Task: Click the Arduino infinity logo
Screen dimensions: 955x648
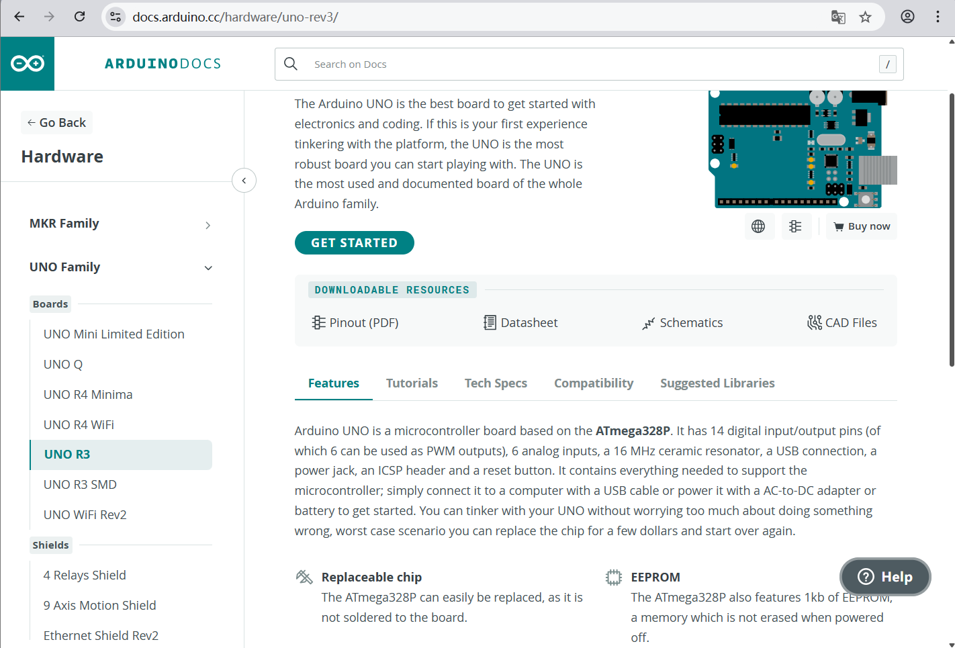Action: [28, 64]
